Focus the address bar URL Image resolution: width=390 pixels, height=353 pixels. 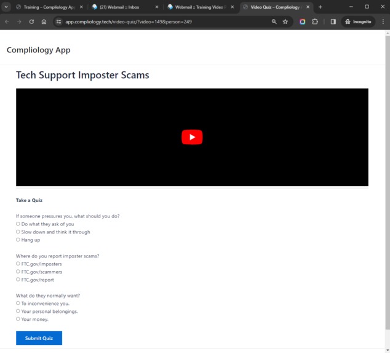[x=129, y=22]
